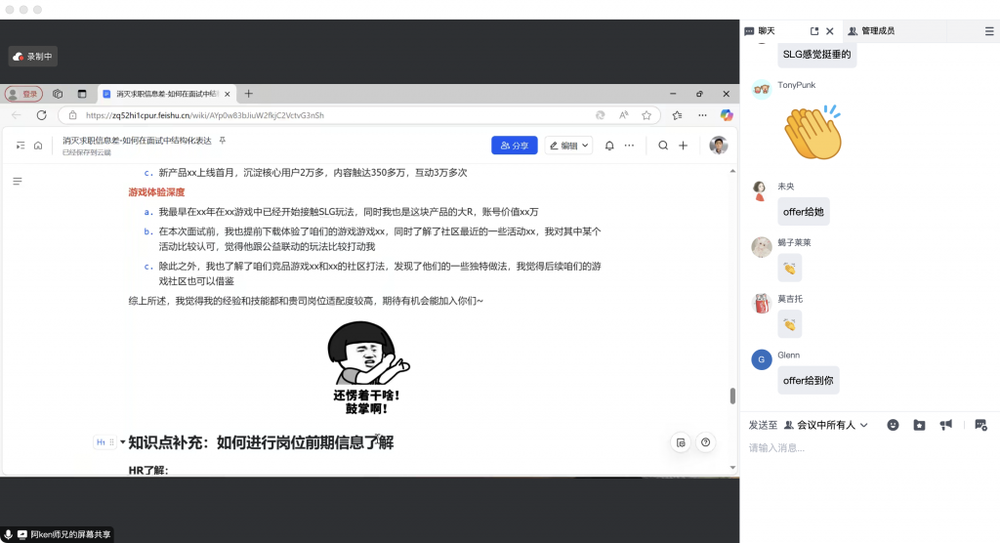Click the starred folder icon in chat toolbar
1000x543 pixels.
tap(919, 425)
